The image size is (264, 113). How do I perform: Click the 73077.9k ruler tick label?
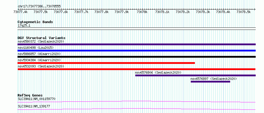tap(122, 12)
